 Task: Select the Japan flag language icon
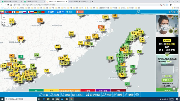pos(14,12)
